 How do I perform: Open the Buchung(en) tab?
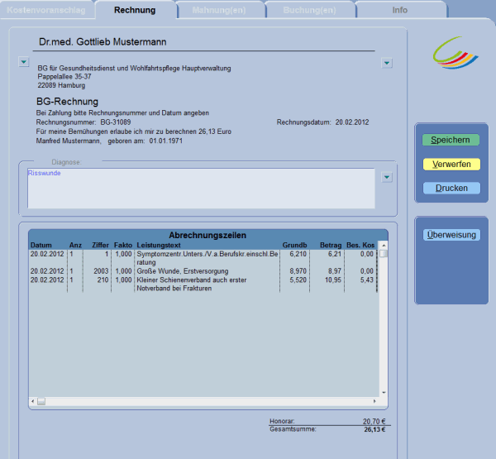(x=311, y=10)
